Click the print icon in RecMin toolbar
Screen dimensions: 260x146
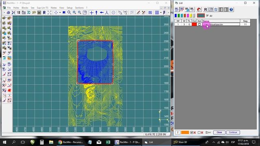click(x=8, y=13)
